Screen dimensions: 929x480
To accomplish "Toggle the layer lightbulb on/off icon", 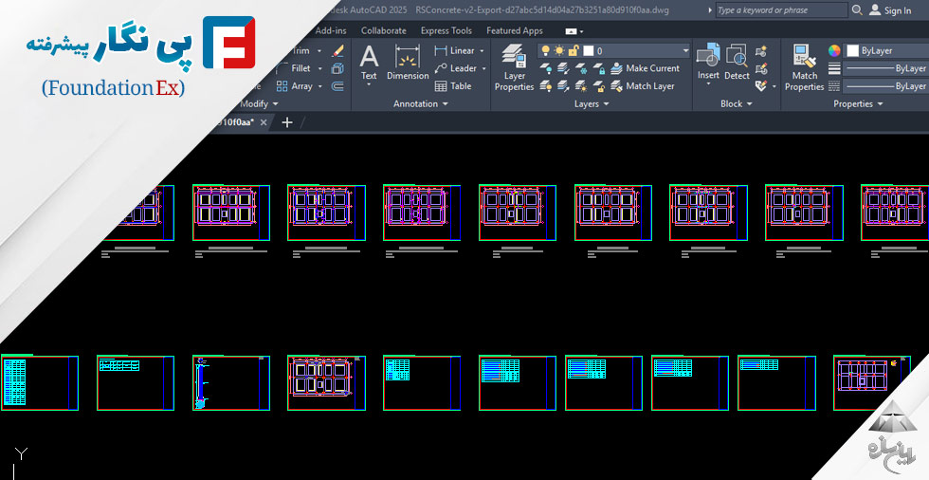I will (x=546, y=50).
